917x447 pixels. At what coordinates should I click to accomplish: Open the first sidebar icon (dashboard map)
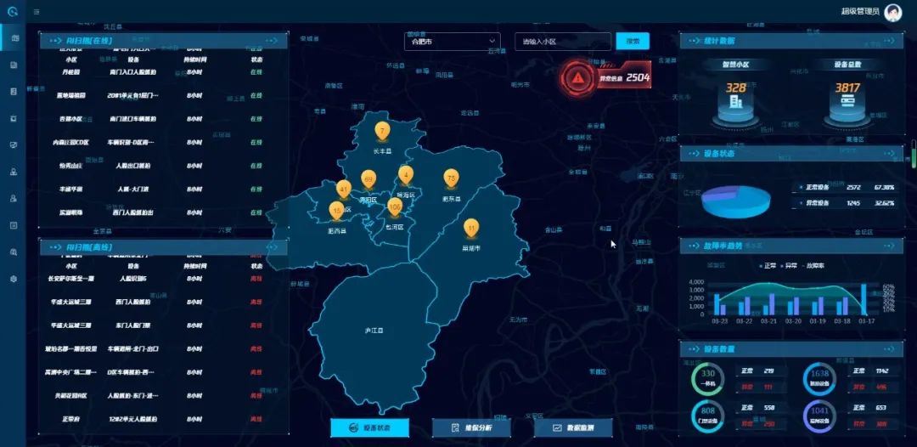pos(14,38)
